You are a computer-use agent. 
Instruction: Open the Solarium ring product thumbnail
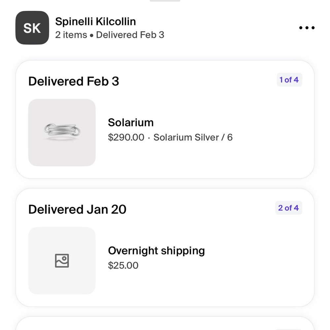point(62,133)
